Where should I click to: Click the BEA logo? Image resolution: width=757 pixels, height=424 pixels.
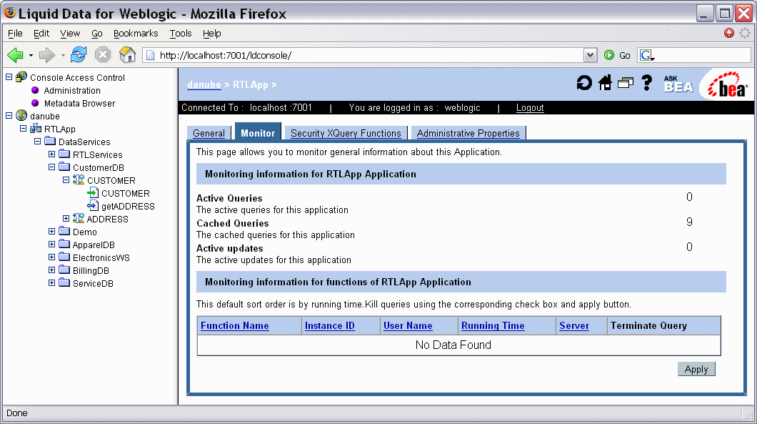[x=728, y=84]
